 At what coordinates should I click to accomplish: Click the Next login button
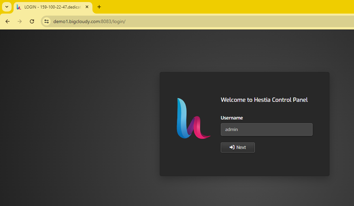tap(238, 147)
